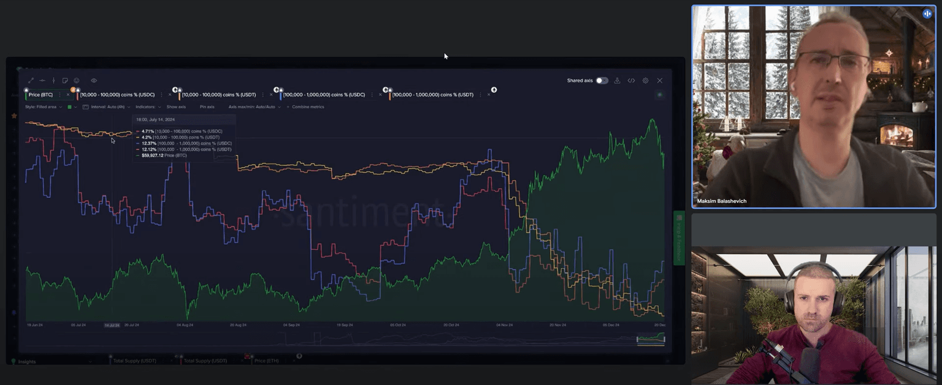This screenshot has width=942, height=385.
Task: Select the horizontal ray drawing tool
Action: click(42, 80)
